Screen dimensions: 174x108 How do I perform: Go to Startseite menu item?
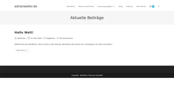[x=71, y=6]
